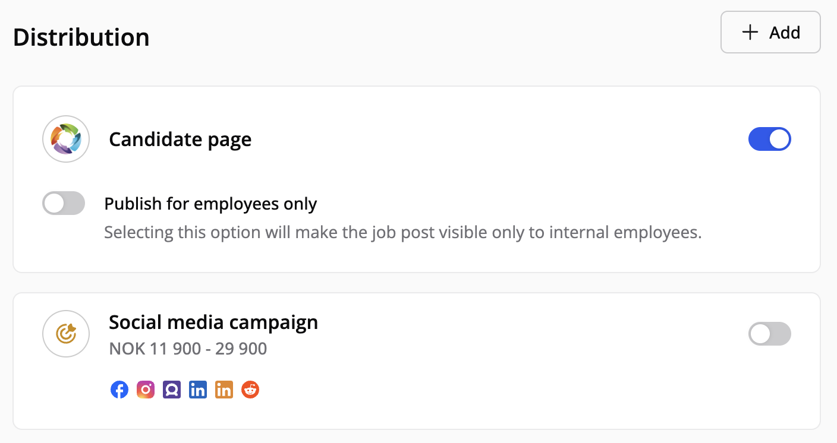Select the Social media campaign title
This screenshot has width=837, height=443.
coord(213,322)
